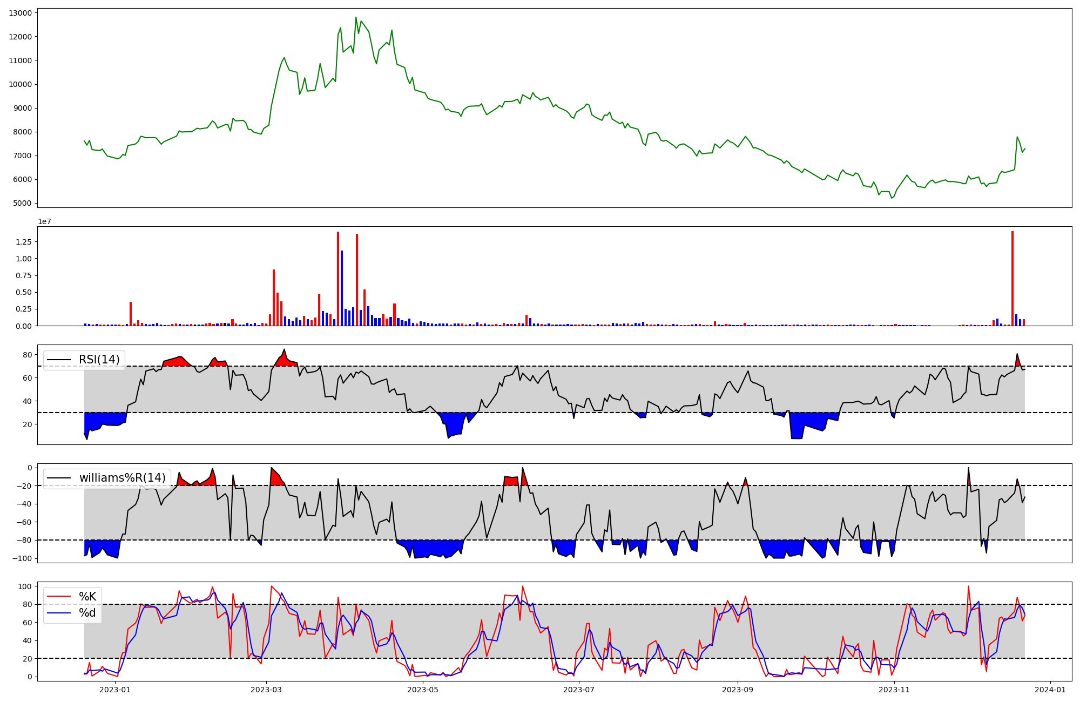1080x702 pixels.
Task: Click the blue %d legend line sample
Action: click(59, 613)
